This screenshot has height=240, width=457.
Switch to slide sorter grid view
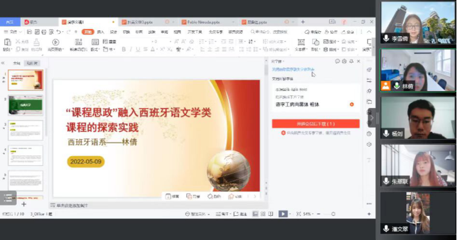click(x=263, y=214)
